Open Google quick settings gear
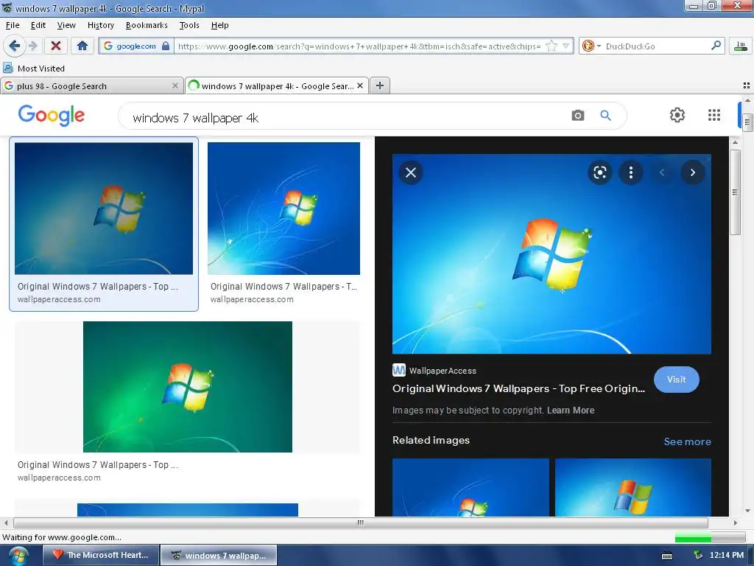Image resolution: width=754 pixels, height=566 pixels. pos(677,115)
